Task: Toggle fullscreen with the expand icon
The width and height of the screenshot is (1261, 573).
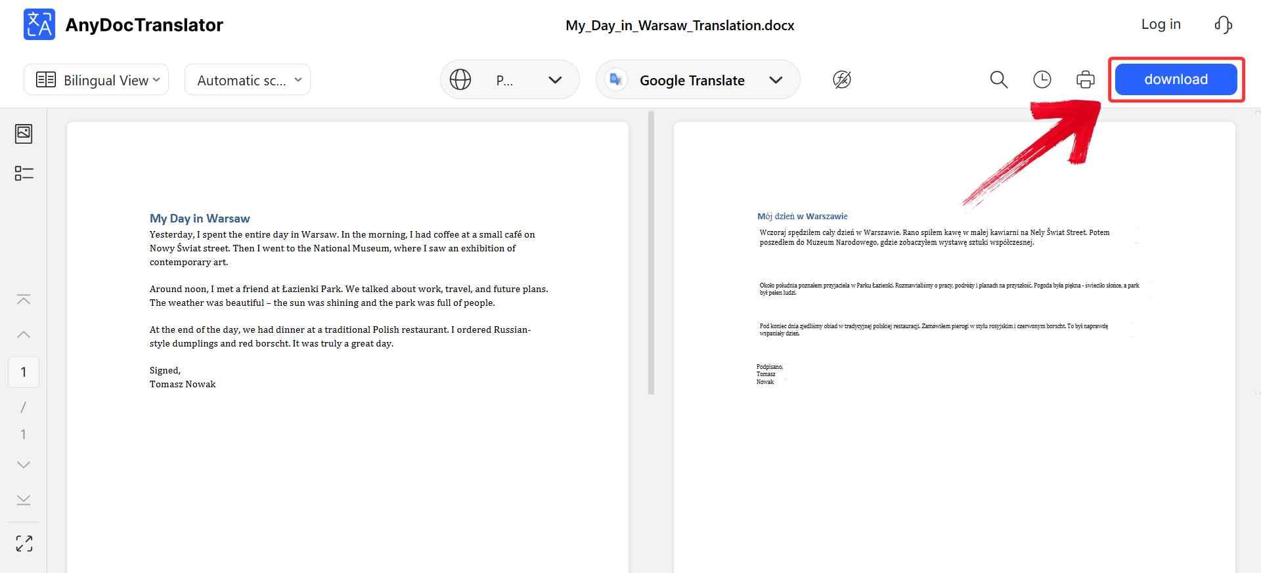Action: click(24, 543)
